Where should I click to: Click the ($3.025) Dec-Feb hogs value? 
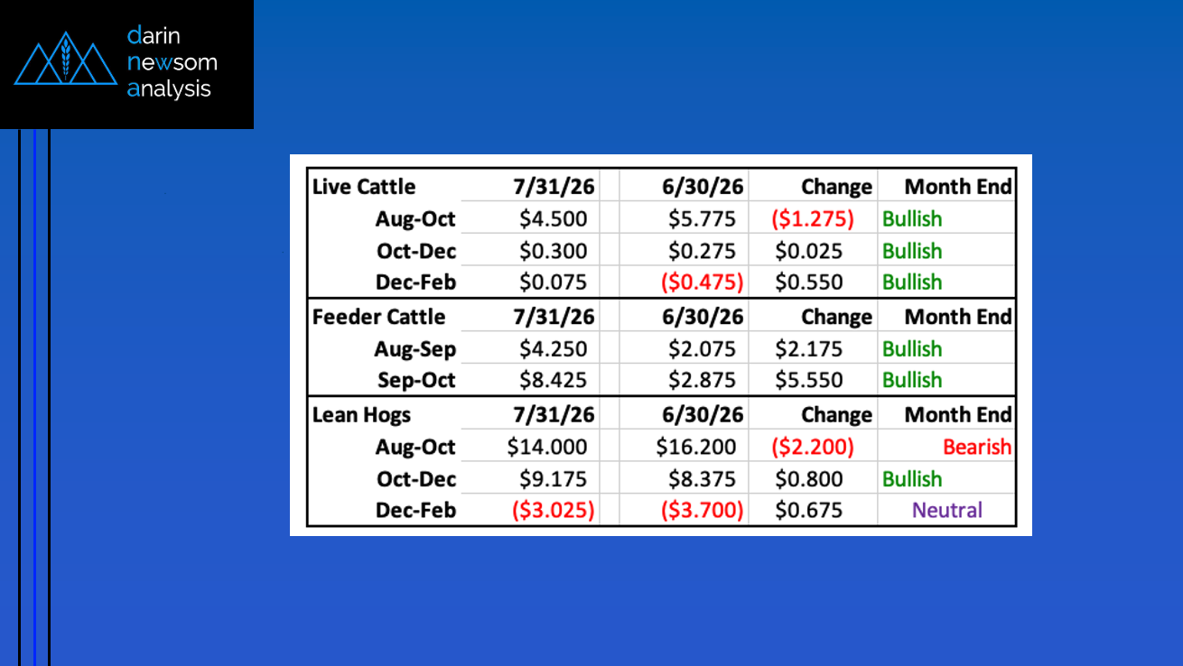554,511
